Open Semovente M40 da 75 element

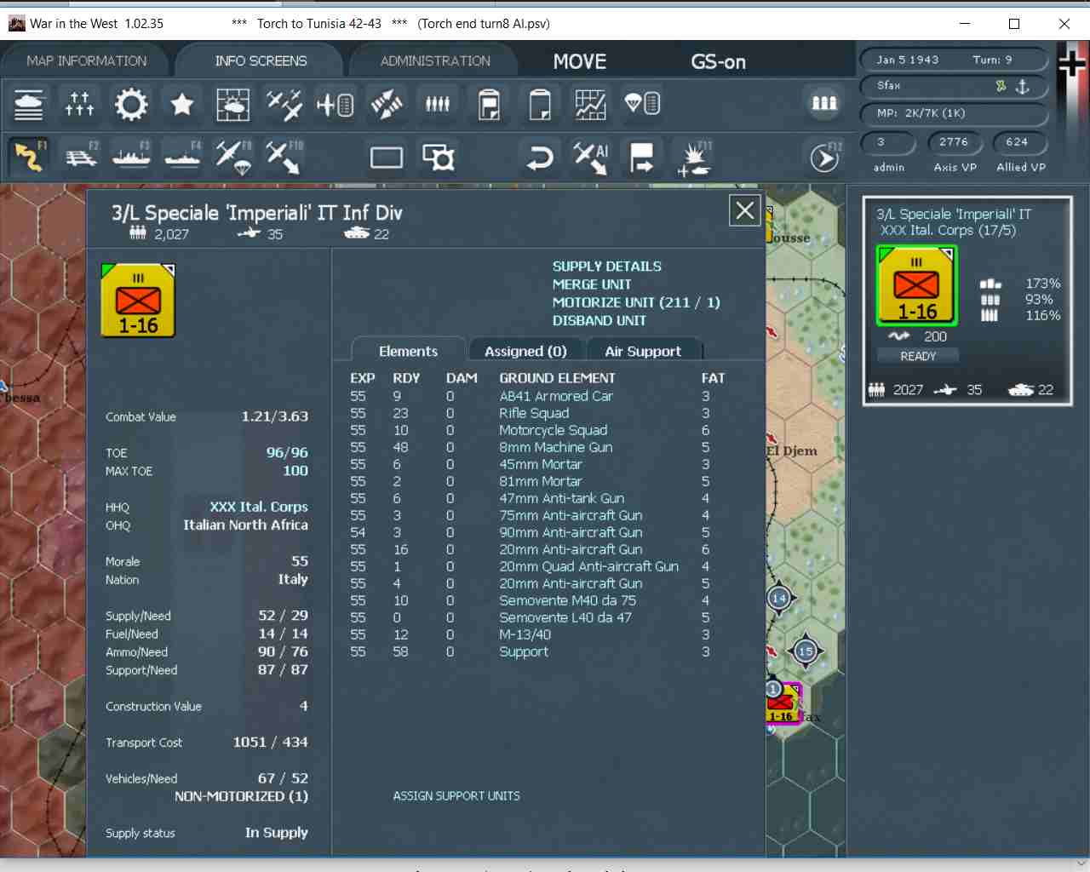pos(568,600)
